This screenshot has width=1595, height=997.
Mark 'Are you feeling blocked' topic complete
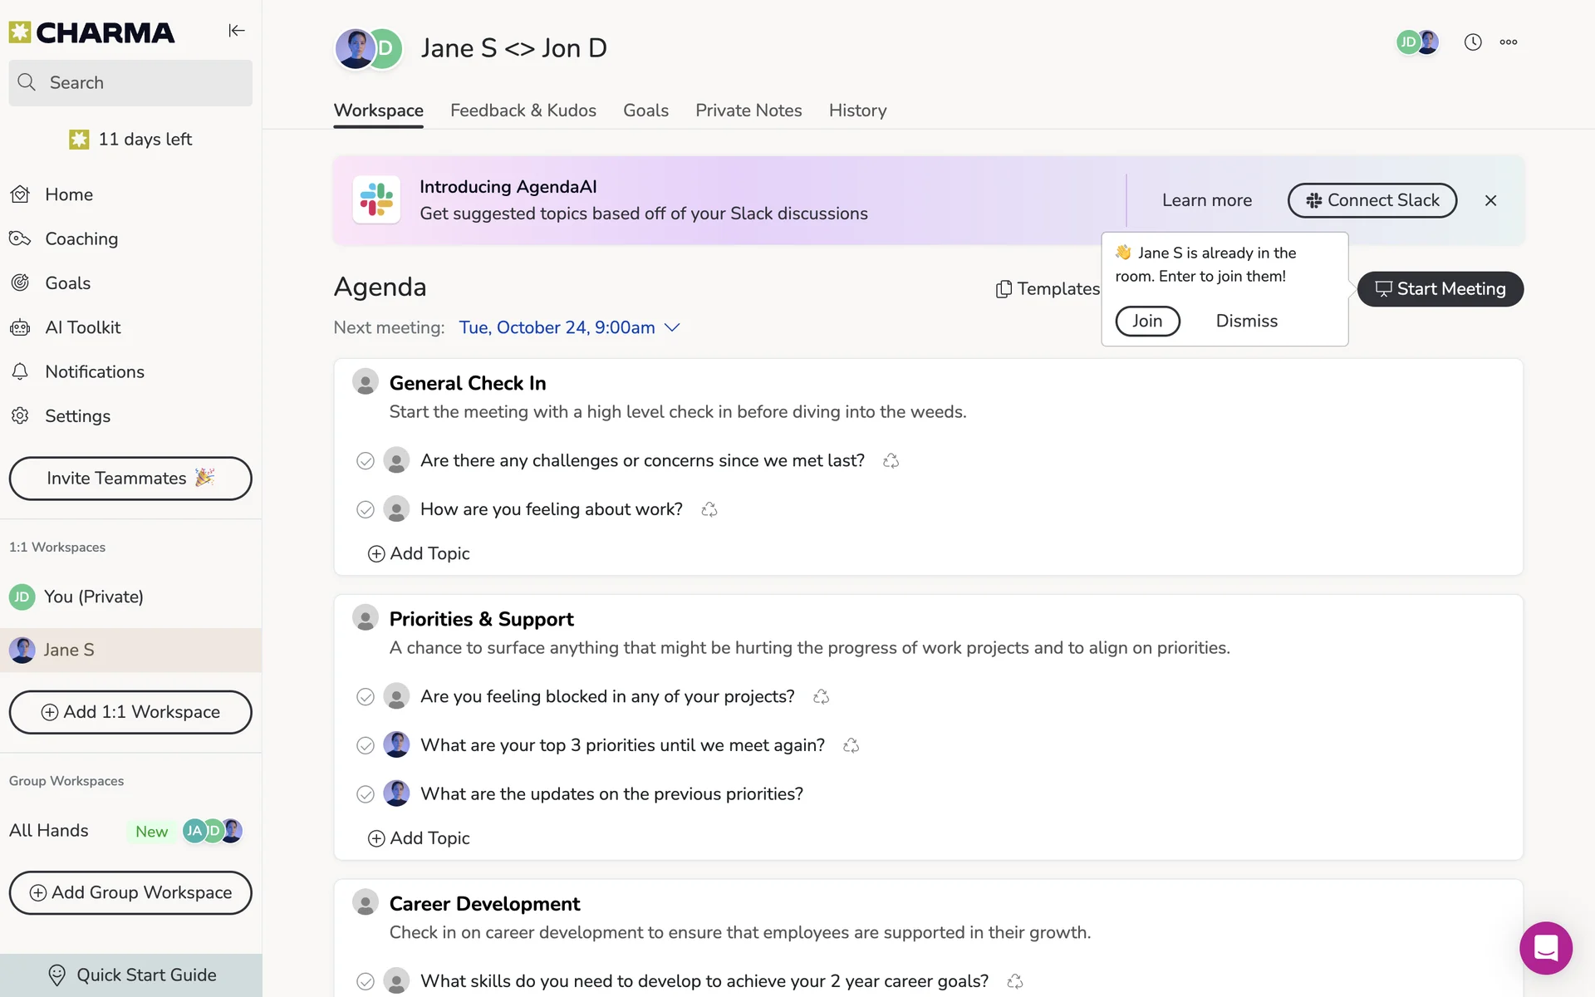[x=366, y=697]
